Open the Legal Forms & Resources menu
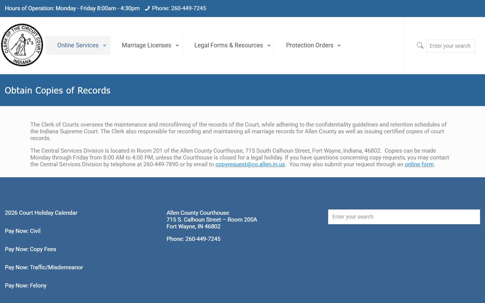Viewport: 485px width, 303px height. coord(228,45)
